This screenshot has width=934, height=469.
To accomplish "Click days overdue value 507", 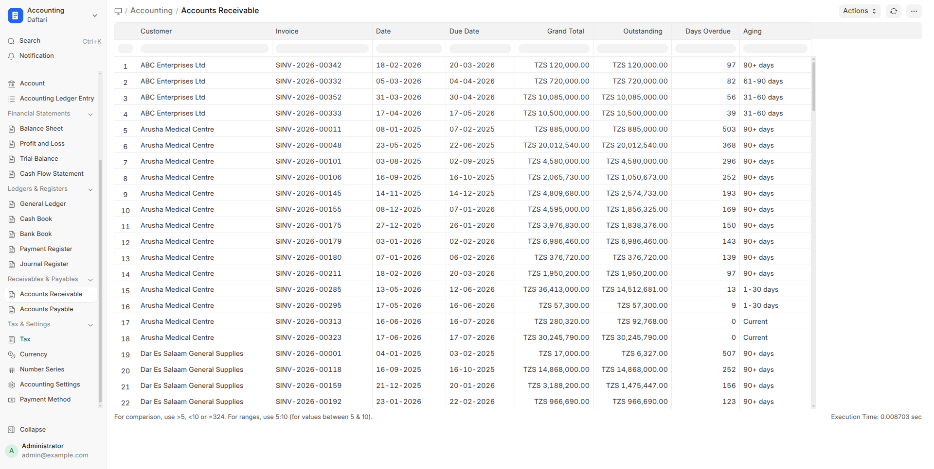I will pos(705,353).
